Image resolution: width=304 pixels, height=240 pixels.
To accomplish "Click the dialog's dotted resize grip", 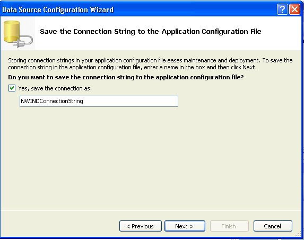I will click(298, 234).
